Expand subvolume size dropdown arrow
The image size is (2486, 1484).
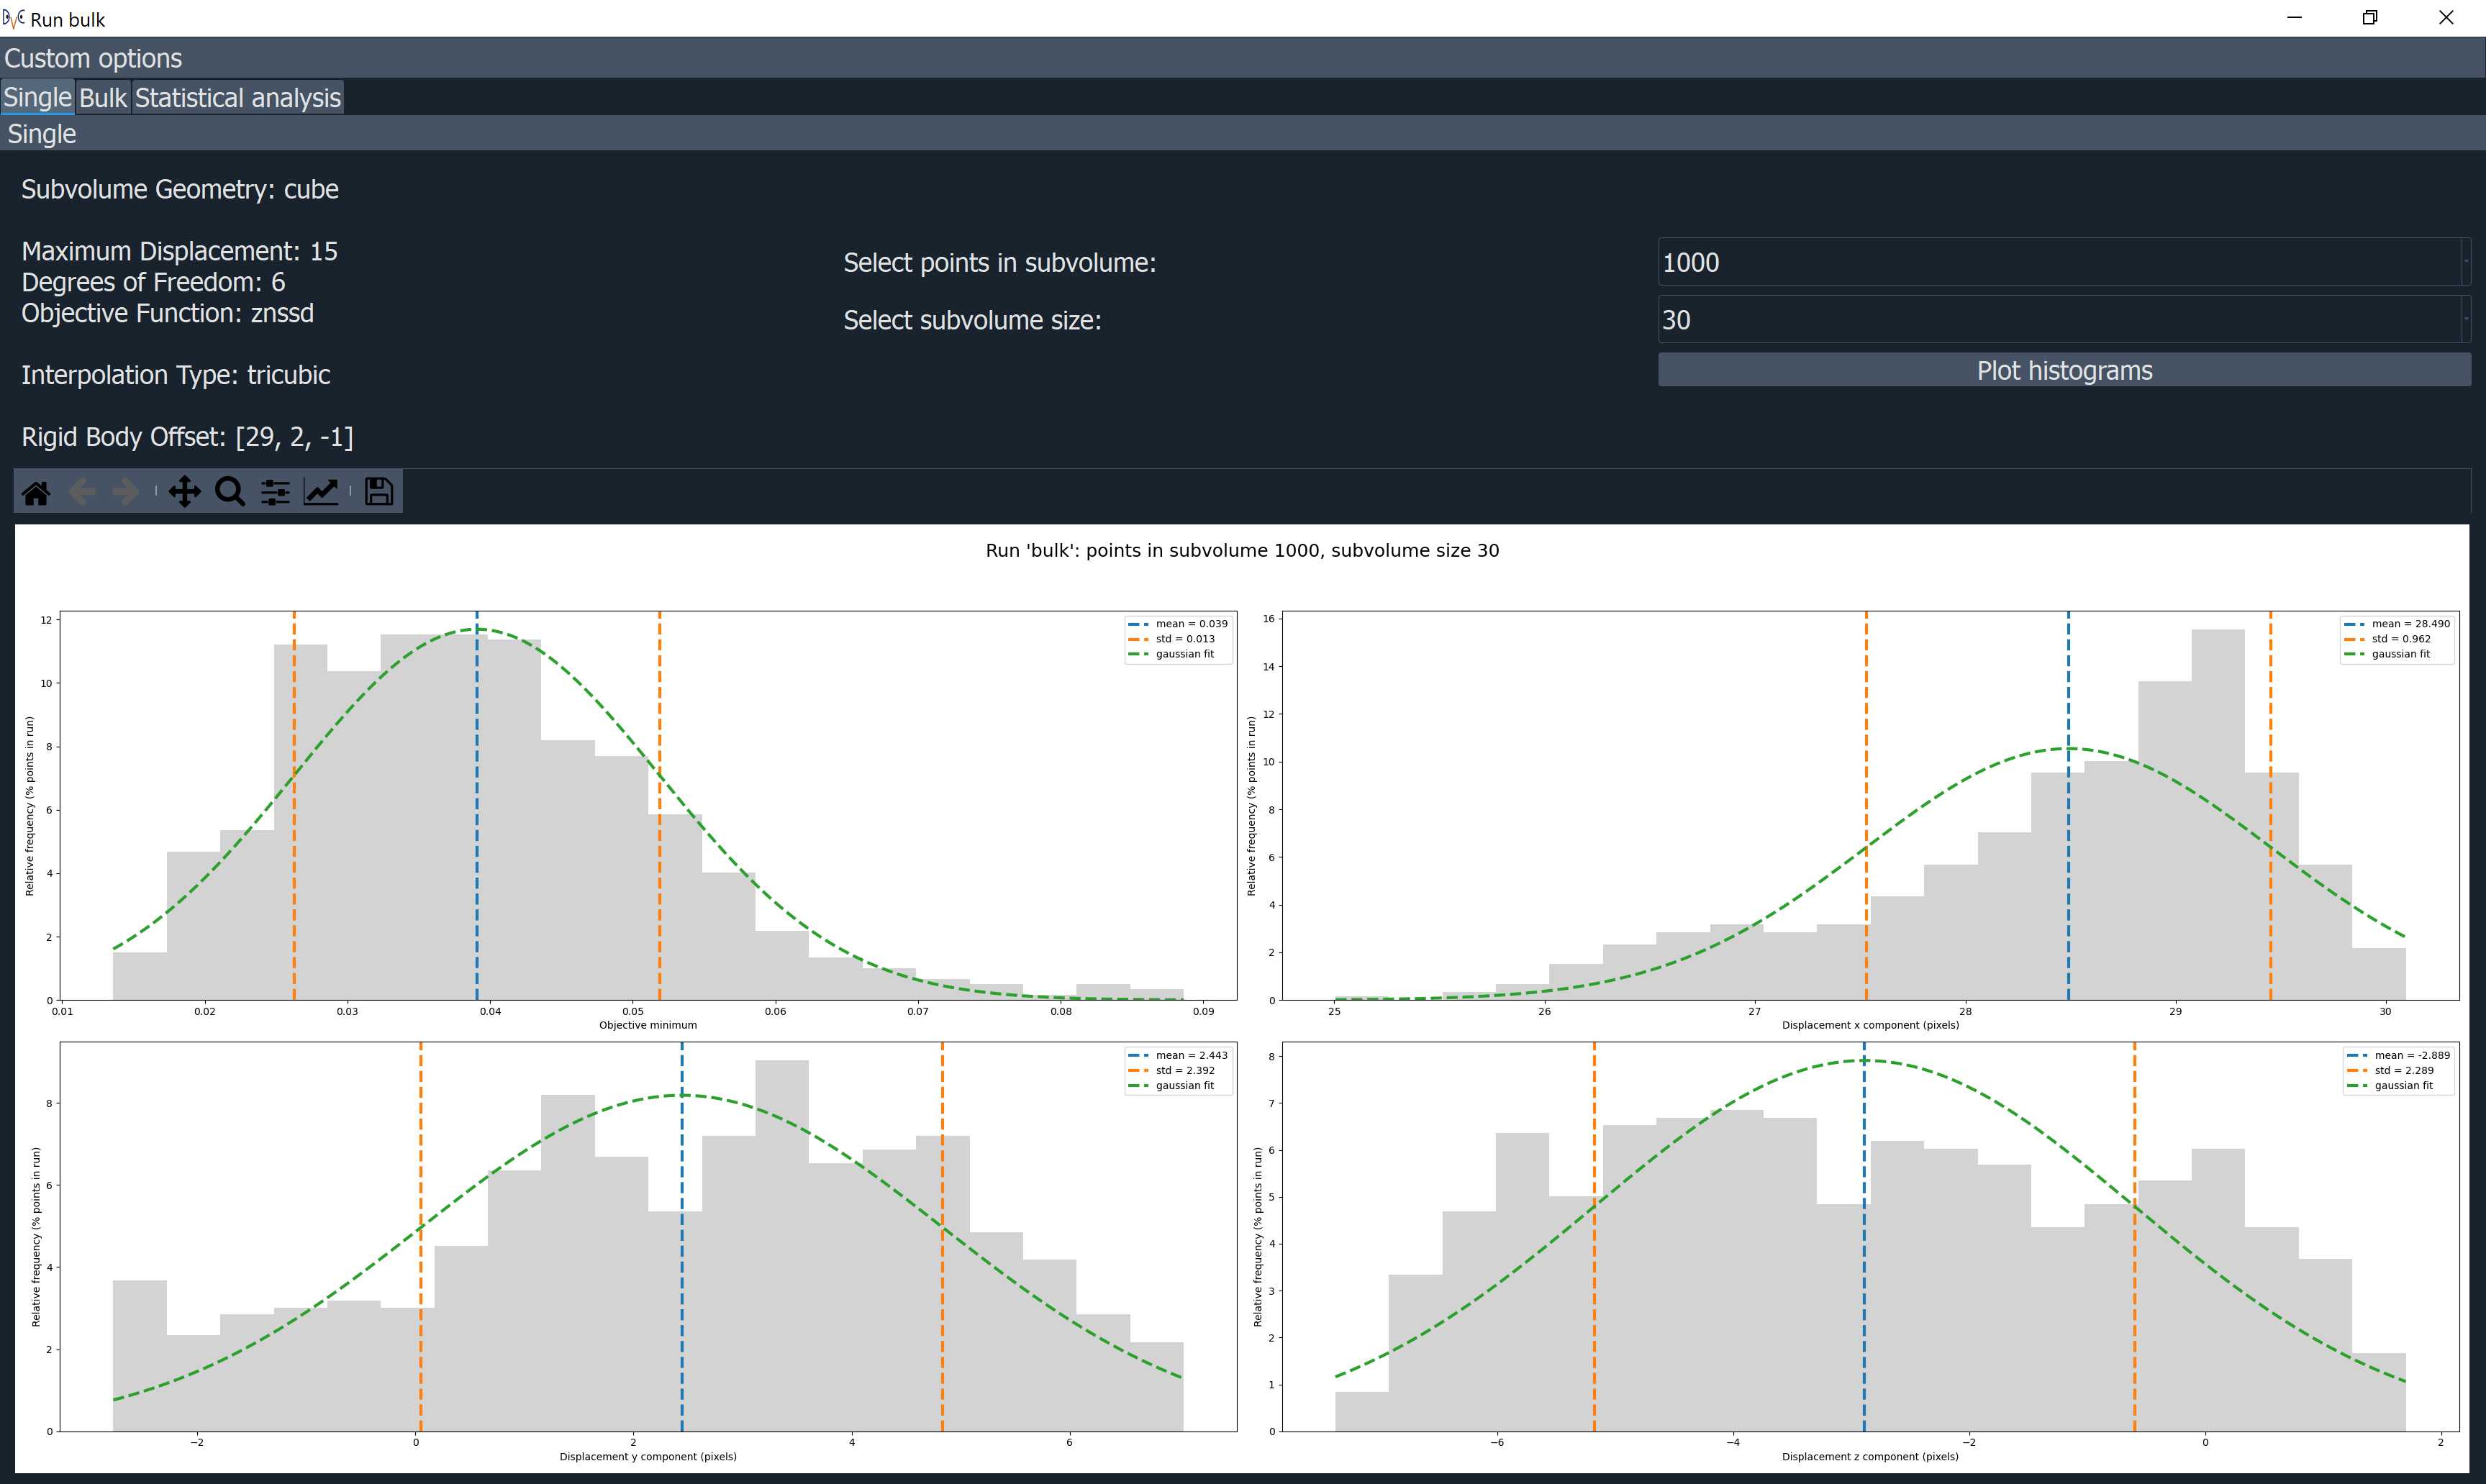2466,320
